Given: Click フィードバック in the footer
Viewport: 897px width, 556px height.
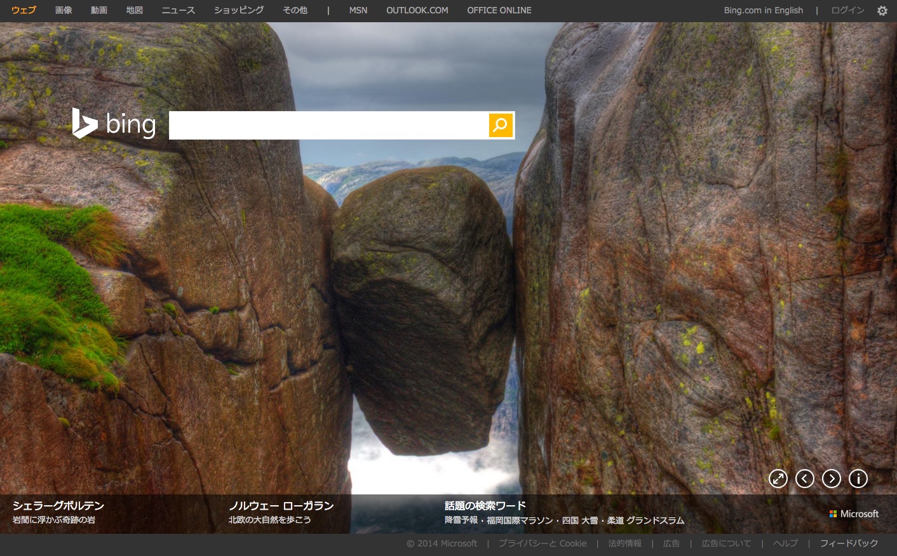Looking at the screenshot, I should pyautogui.click(x=849, y=543).
